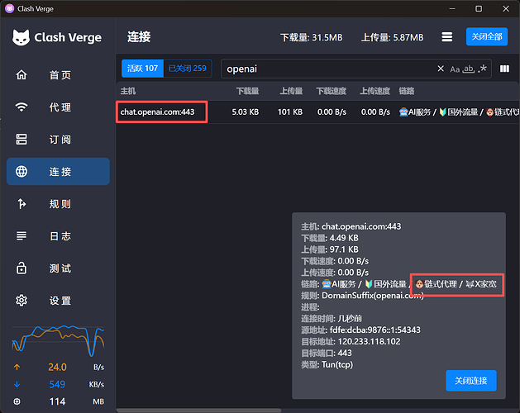520x413 pixels.
Task: Toggle regular expression search option
Action: (483, 69)
